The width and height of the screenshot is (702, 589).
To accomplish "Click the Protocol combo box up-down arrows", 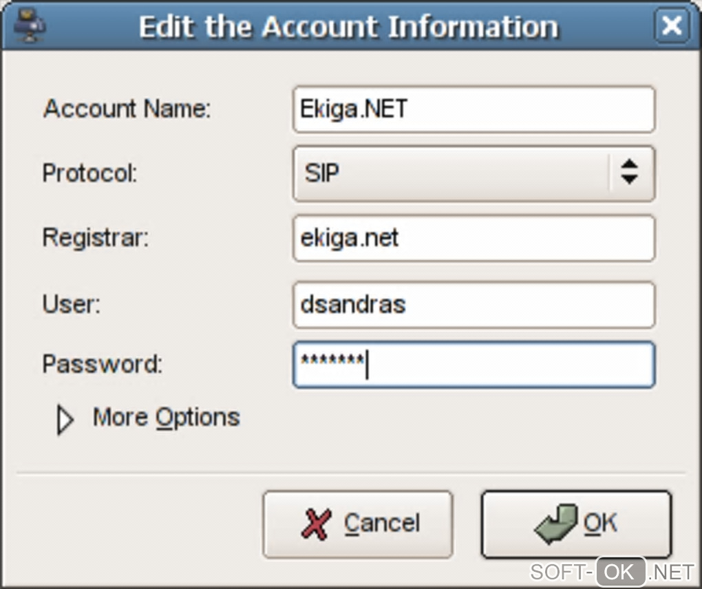I will click(628, 173).
